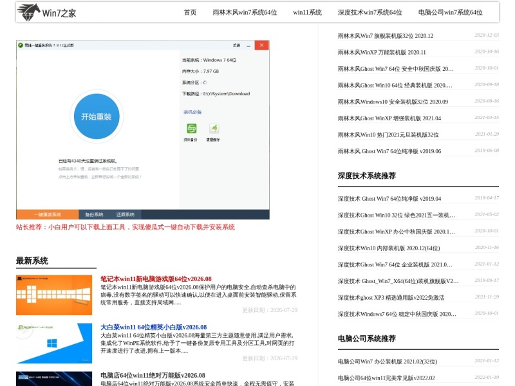Open 深度技术win7系统64位 nav item
This screenshot has height=386, width=515.
pos(370,12)
